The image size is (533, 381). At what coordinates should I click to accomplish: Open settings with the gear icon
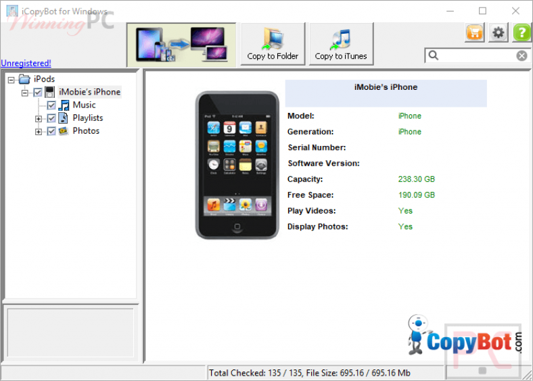coord(499,32)
